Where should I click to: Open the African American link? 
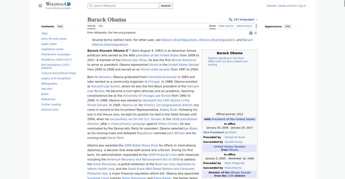coord(184,60)
